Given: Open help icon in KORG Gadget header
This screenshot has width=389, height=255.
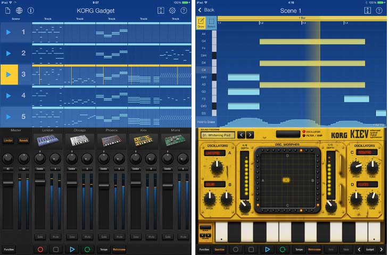Looking at the screenshot, I should 184,11.
